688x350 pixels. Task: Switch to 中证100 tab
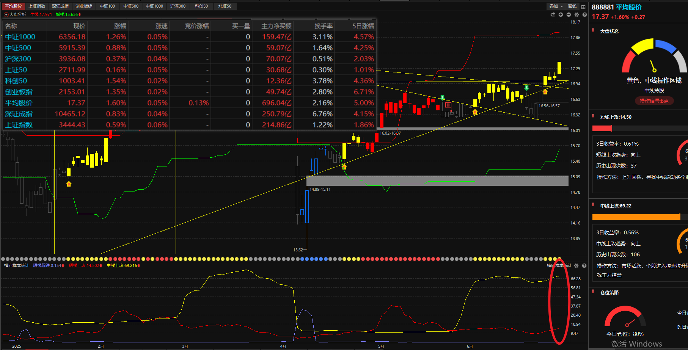click(x=107, y=6)
